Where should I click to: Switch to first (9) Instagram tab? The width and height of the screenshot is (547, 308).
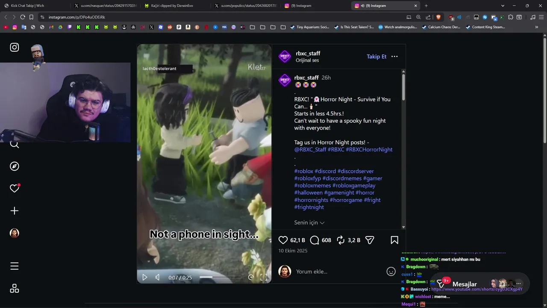[x=315, y=6]
